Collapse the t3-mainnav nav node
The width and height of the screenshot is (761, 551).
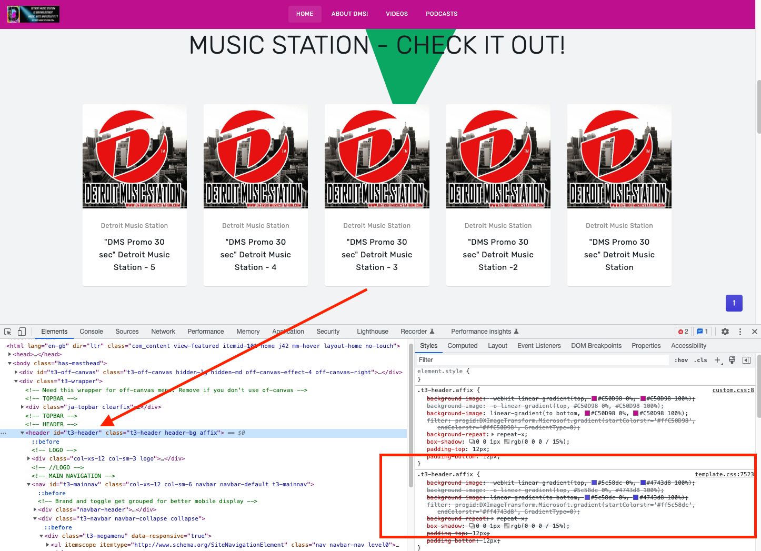[x=28, y=485]
